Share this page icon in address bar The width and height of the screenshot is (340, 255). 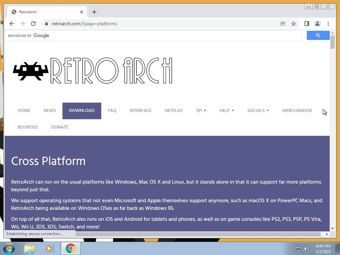pos(283,24)
